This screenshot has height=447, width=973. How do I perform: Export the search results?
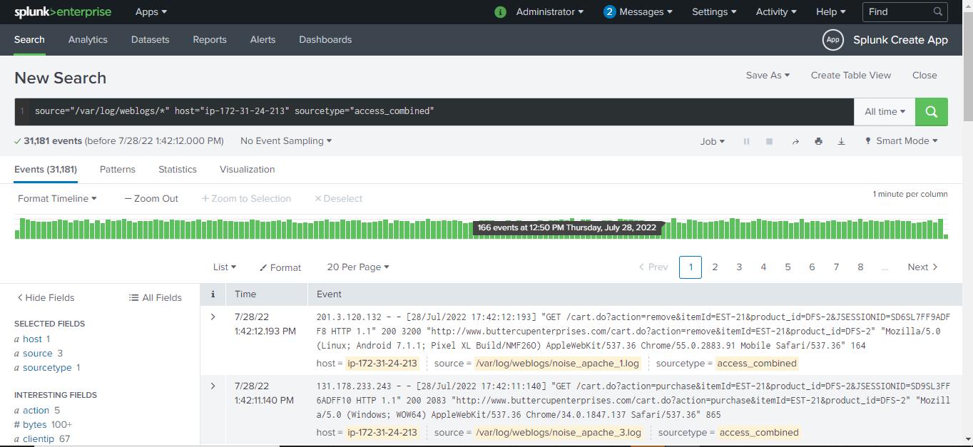pyautogui.click(x=841, y=140)
